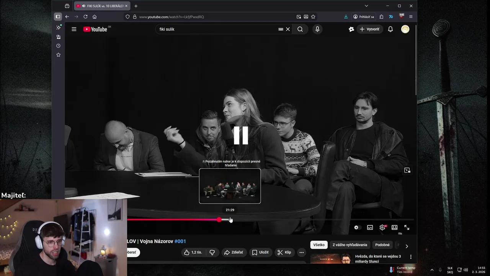Open the Current temp weather widget
490x276 pixels.
[x=402, y=270]
